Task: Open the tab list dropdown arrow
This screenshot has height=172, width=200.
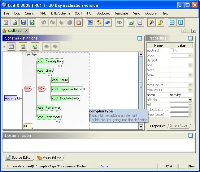Action: click(193, 31)
